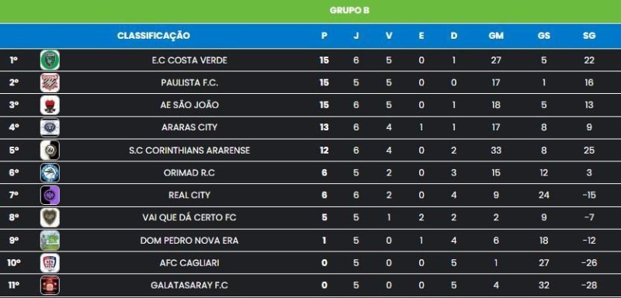Open the S.C Corinthians Ararense team link
Screen dimensions: 621x298
click(x=189, y=151)
